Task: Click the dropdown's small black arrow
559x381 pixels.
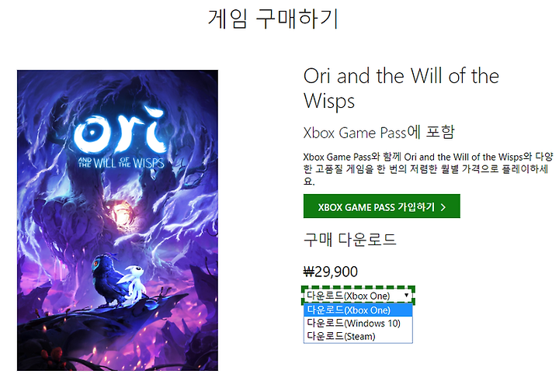Action: (406, 295)
